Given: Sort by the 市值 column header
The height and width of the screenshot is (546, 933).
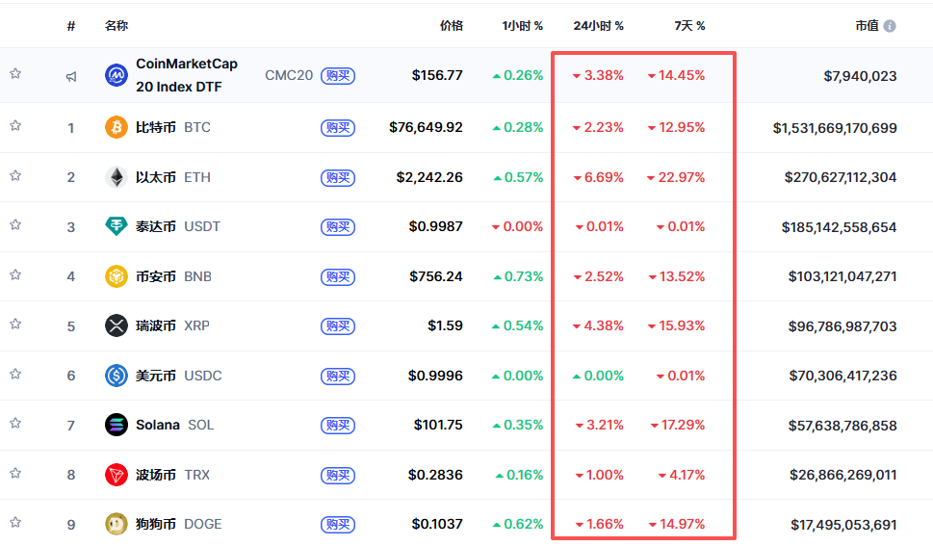Looking at the screenshot, I should coord(866,26).
